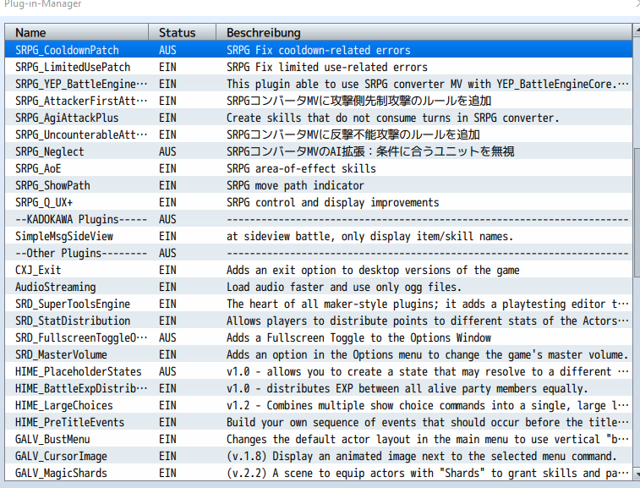Select SRPG_AgiAttackPlus in the list
Viewport: 640px width, 488px height.
(x=319, y=118)
